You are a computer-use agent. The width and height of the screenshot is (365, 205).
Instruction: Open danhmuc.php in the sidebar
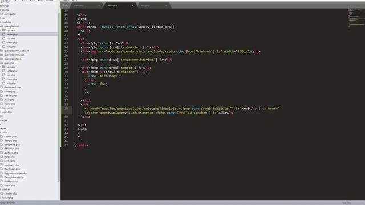11,149
